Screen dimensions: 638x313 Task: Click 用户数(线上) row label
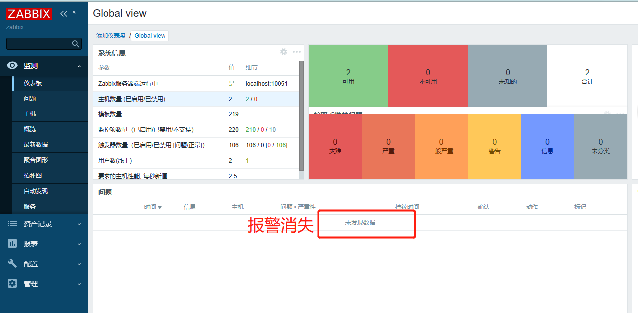115,161
